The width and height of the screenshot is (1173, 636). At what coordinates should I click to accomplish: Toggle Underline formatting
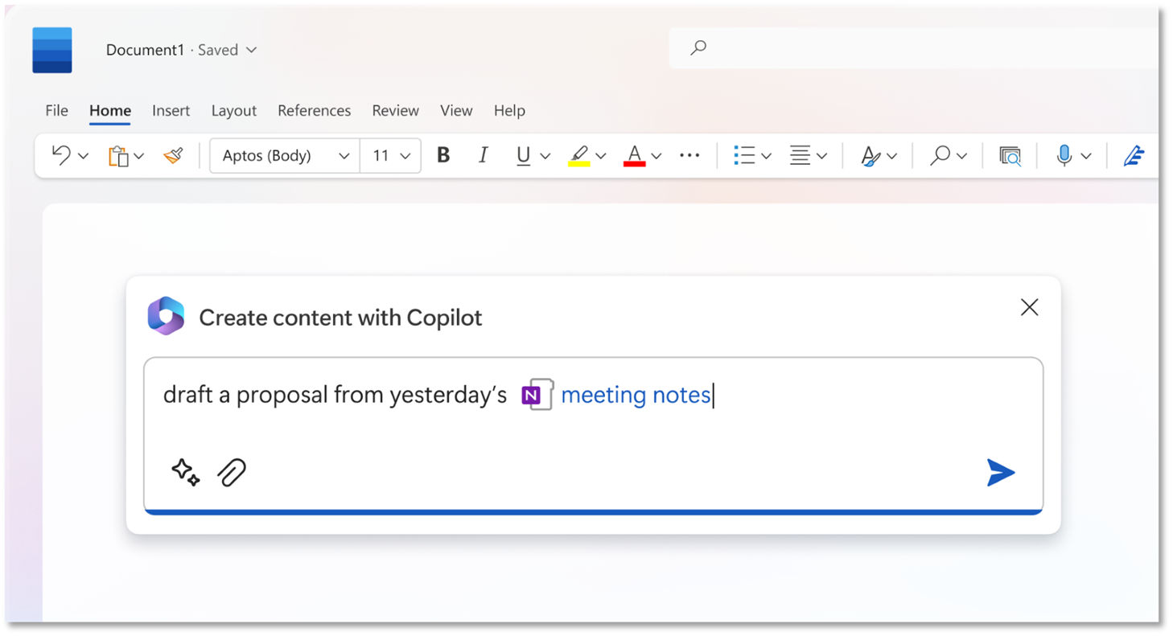pos(524,156)
